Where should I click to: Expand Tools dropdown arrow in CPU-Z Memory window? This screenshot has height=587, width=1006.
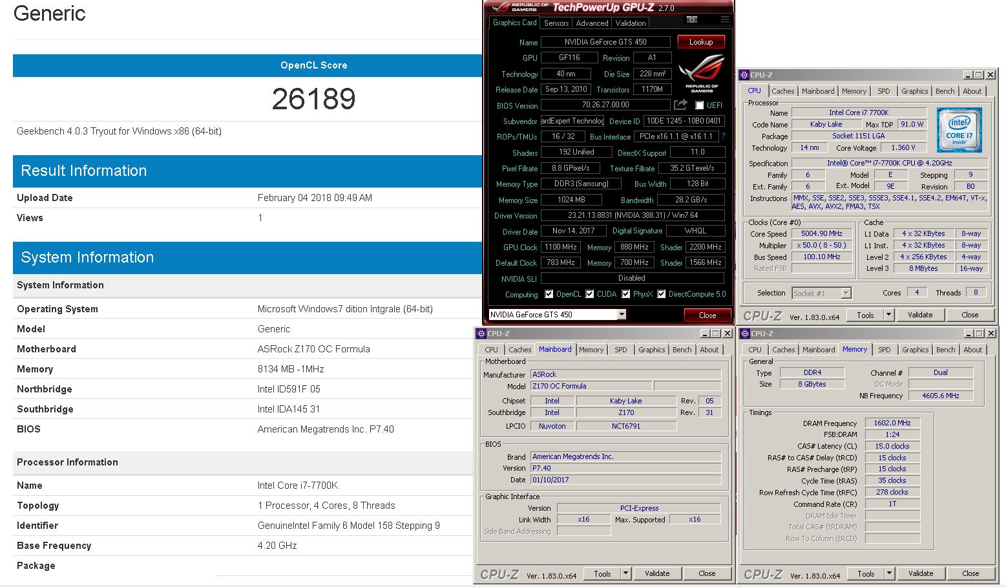pos(889,573)
